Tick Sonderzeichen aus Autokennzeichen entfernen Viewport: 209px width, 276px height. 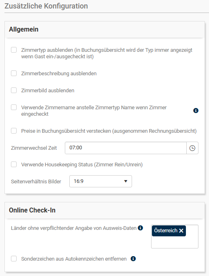click(x=14, y=259)
